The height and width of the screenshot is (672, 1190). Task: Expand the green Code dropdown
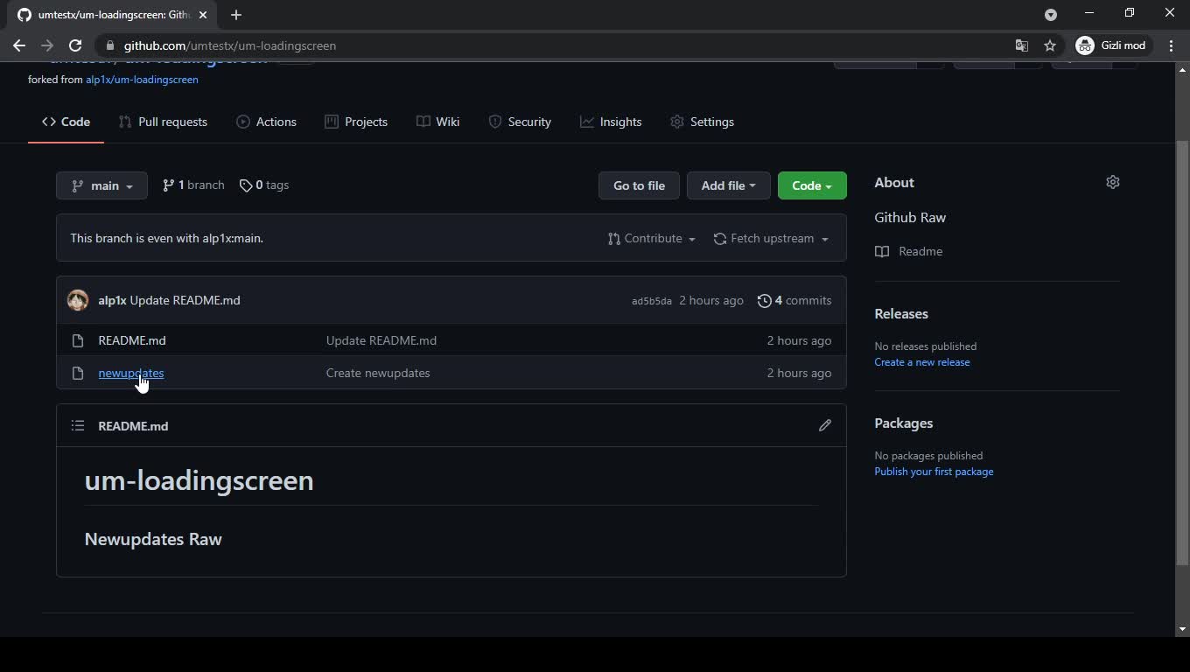(x=811, y=185)
